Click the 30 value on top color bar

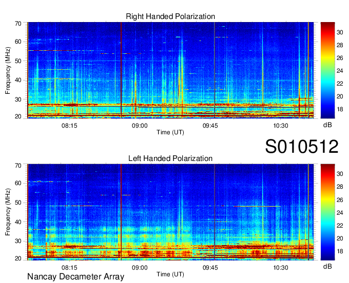340,32
